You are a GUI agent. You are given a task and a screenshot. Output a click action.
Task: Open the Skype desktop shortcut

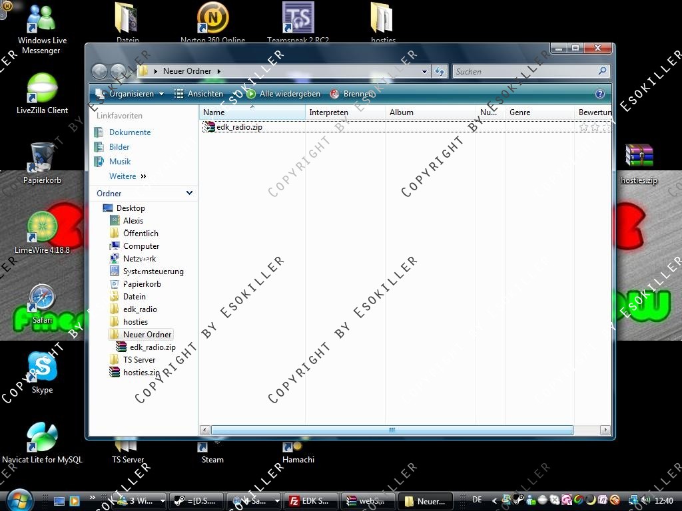[42, 368]
